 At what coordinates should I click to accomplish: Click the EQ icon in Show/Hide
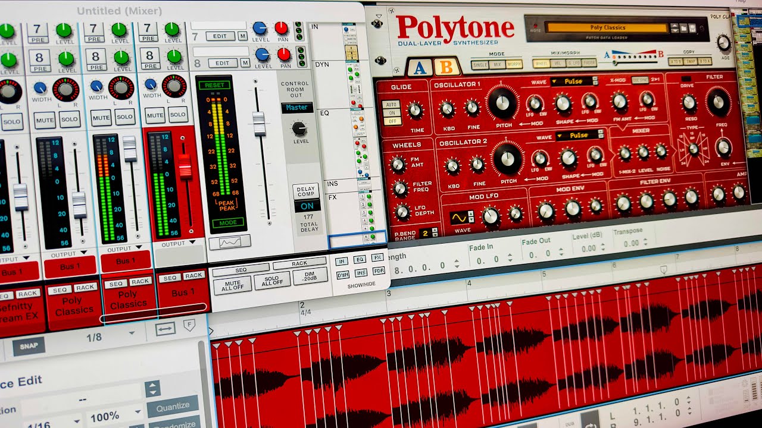click(359, 259)
